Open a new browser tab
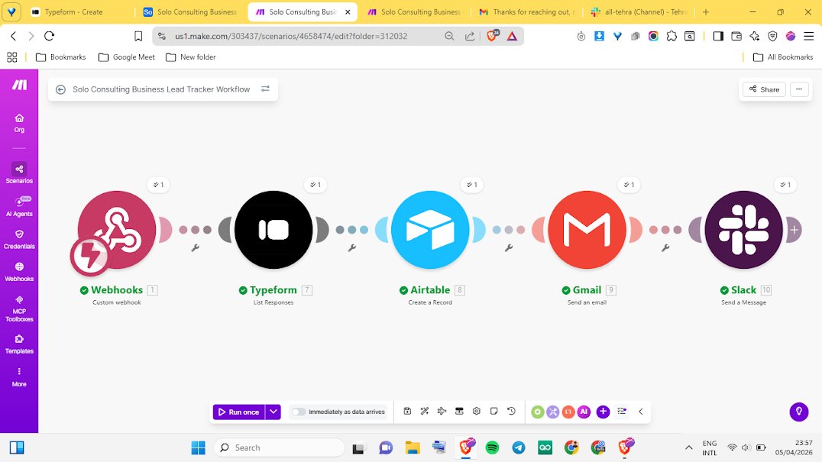 [x=706, y=11]
